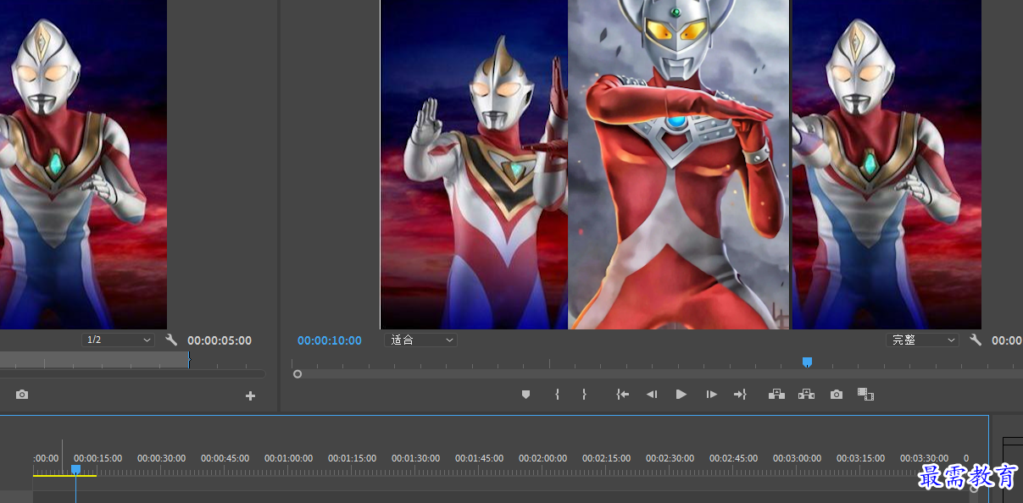Screen dimensions: 1023x503
Task: Click the Mark In brace icon
Action: (557, 395)
